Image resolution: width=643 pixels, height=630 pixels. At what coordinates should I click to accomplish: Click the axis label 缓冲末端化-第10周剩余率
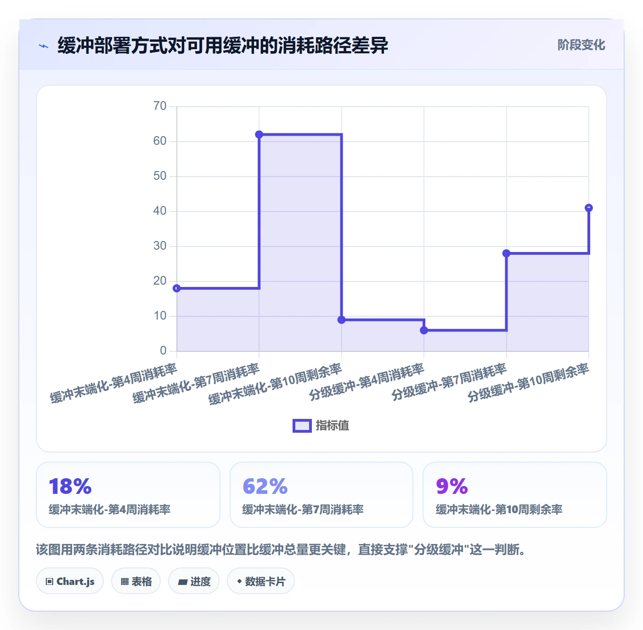point(275,384)
